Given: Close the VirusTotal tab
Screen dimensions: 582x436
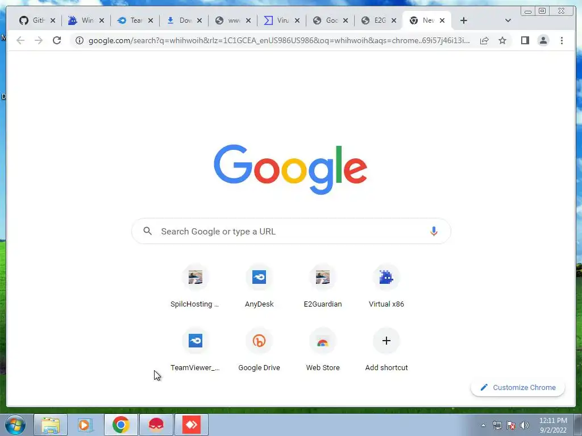Looking at the screenshot, I should tap(297, 20).
